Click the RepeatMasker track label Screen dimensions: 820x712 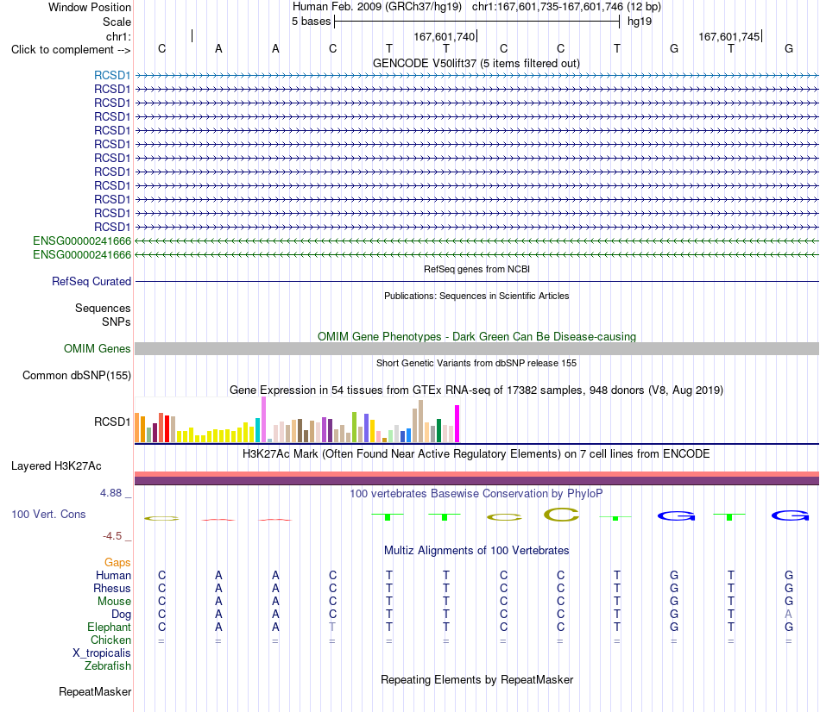click(x=95, y=691)
